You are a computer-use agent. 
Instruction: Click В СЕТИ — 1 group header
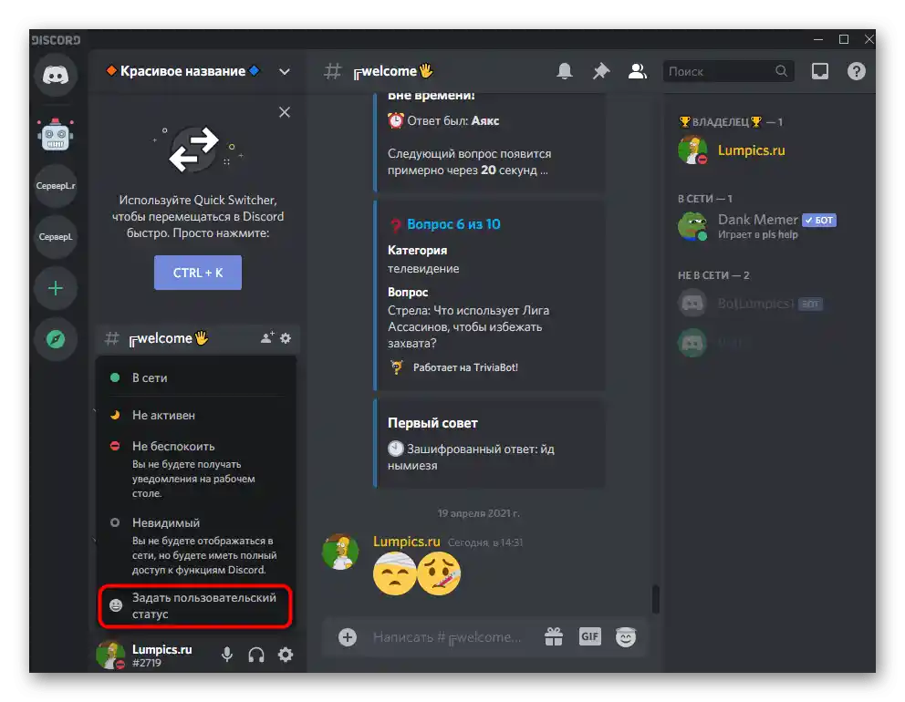tap(704, 199)
